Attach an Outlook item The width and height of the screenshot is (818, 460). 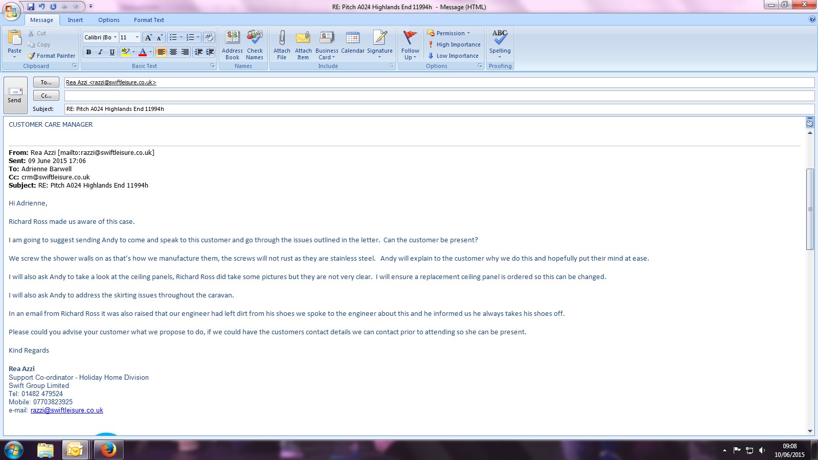click(x=303, y=45)
